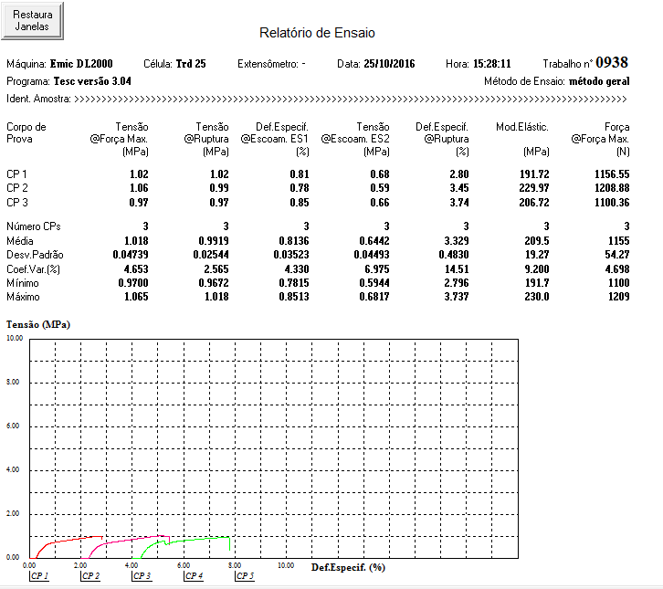Image resolution: width=663 pixels, height=589 pixels.
Task: Click CP 2 rupture strain 3.45
Action: (459, 188)
